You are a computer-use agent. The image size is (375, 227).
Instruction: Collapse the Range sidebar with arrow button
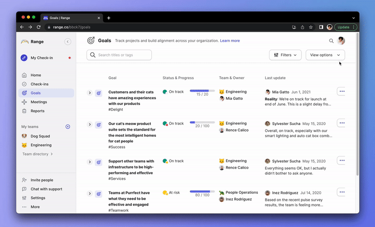67,42
